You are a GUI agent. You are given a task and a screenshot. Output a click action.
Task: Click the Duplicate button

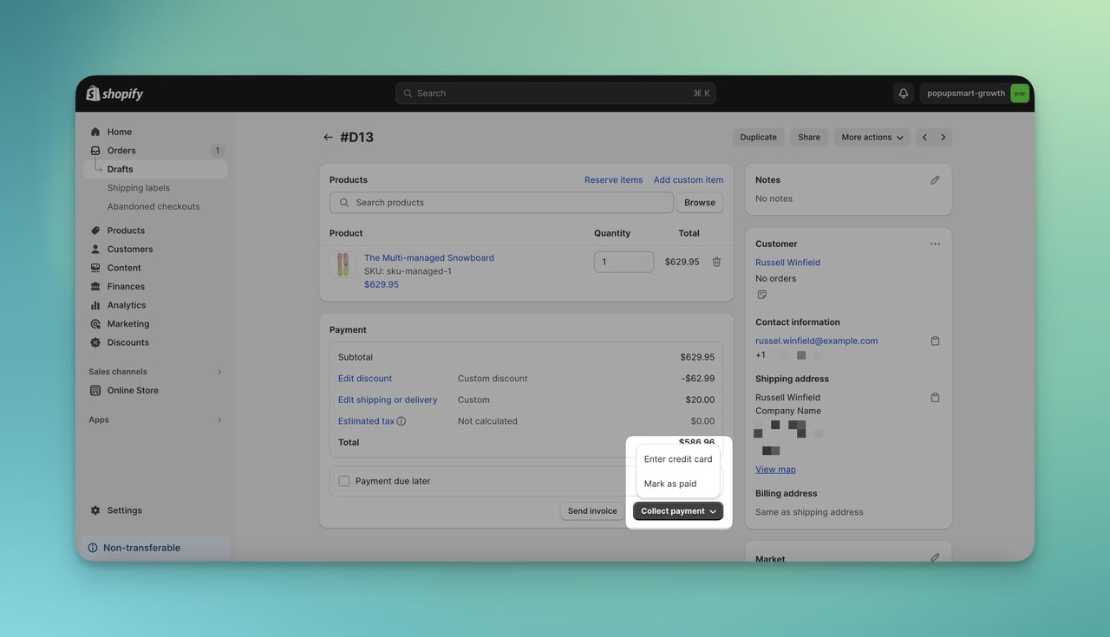tap(758, 135)
